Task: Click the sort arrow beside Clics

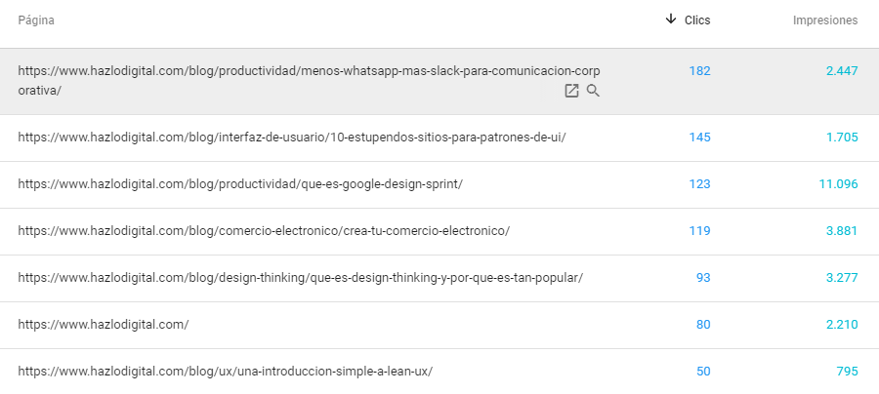Action: [670, 20]
